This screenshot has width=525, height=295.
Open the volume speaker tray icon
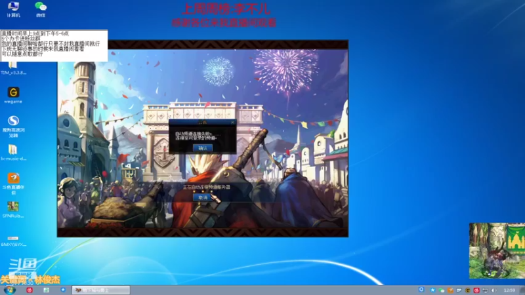(494, 290)
